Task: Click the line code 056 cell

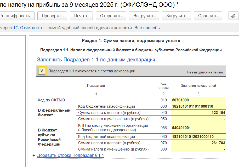Action: point(163,128)
